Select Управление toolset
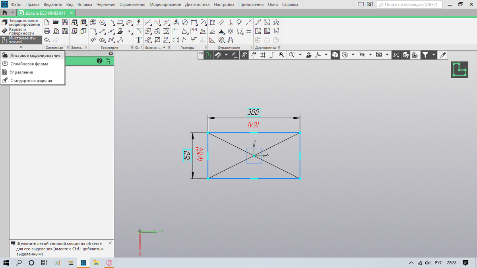The width and height of the screenshot is (477, 268). (x=33, y=72)
